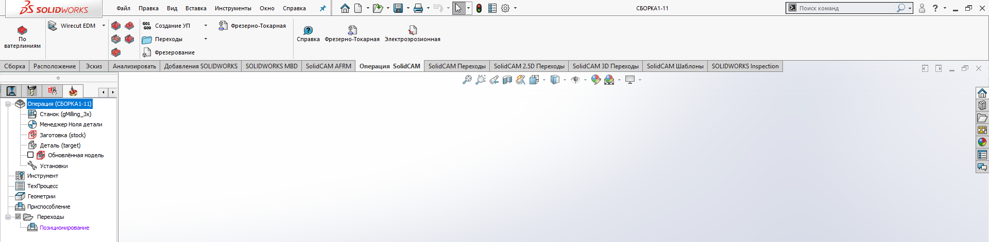Click the Wirecut EDM machine icon
989x242 pixels.
tap(53, 26)
